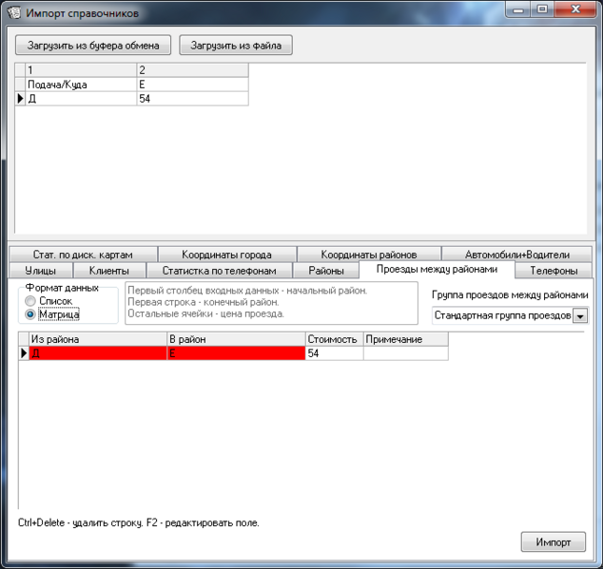The image size is (603, 569).
Task: Load data from clipboard button
Action: [93, 46]
